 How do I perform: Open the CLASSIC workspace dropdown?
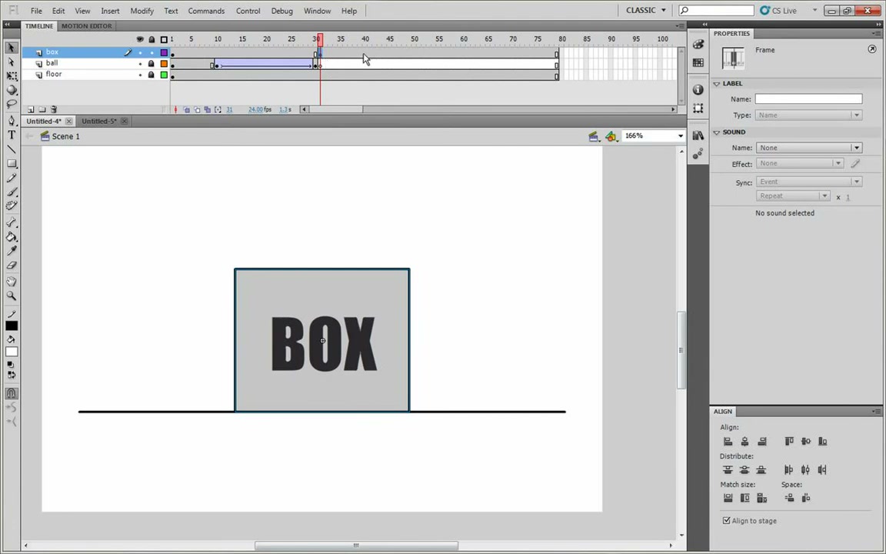645,10
